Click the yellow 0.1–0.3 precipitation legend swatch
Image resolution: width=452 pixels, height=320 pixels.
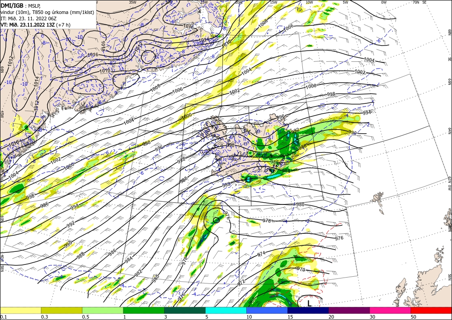(x=20, y=310)
